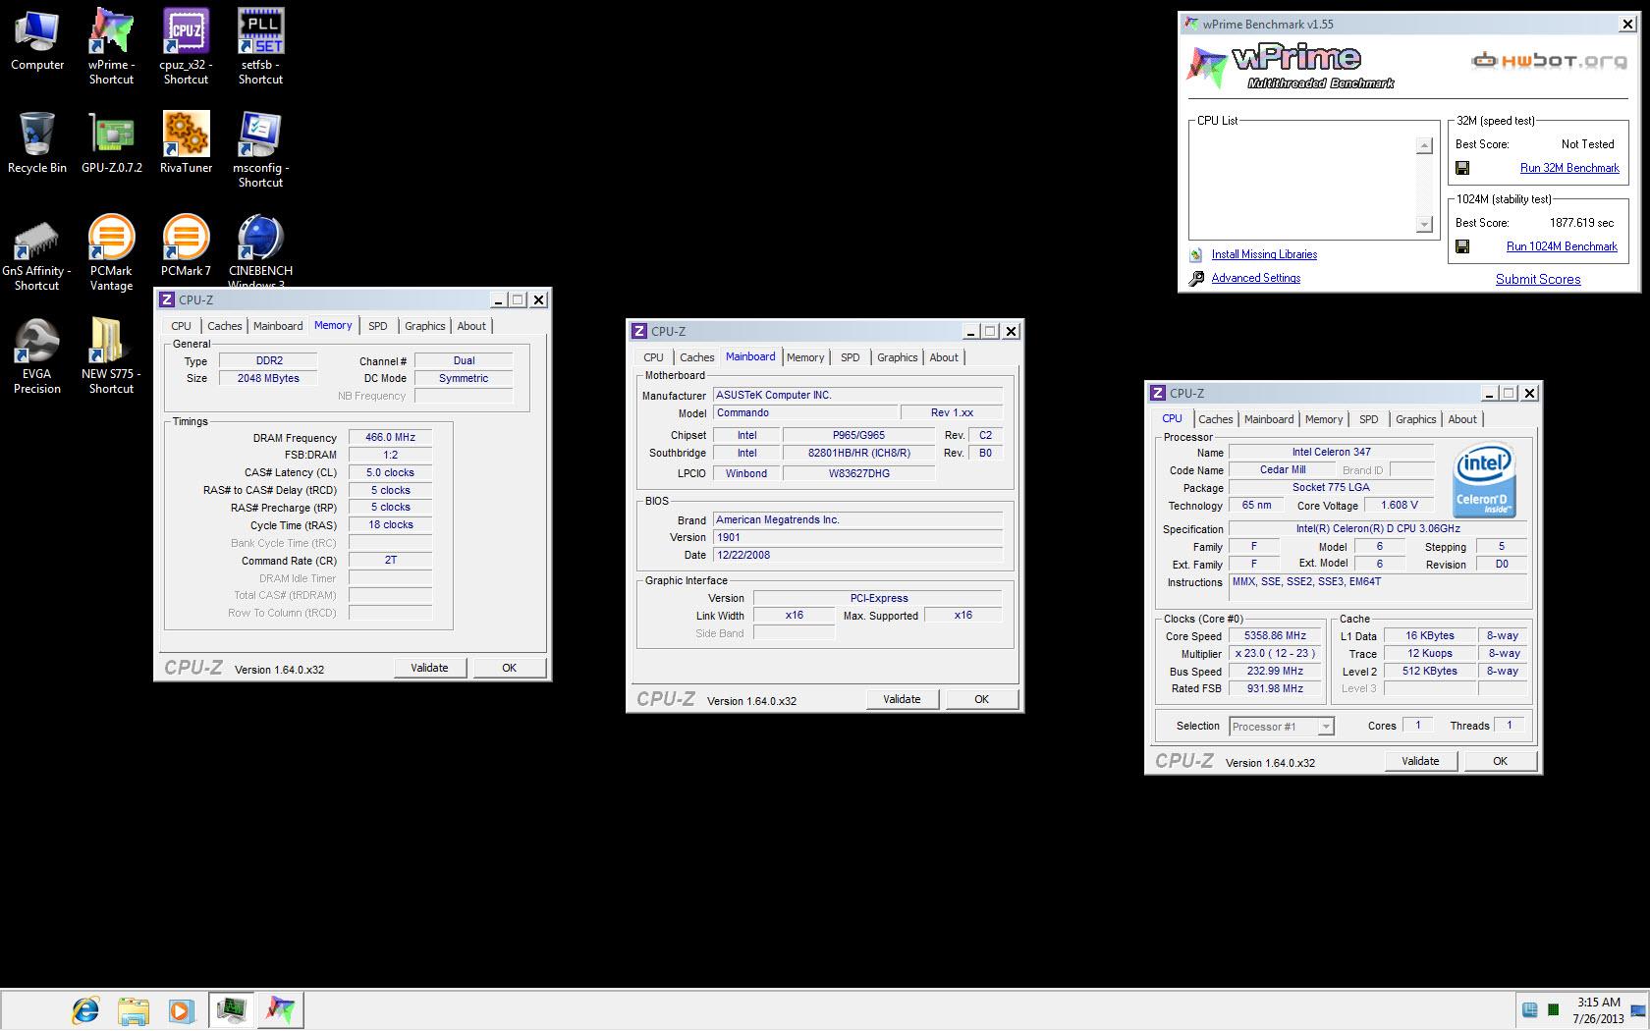The width and height of the screenshot is (1650, 1031).
Task: Open the Recycle Bin
Action: 37,142
